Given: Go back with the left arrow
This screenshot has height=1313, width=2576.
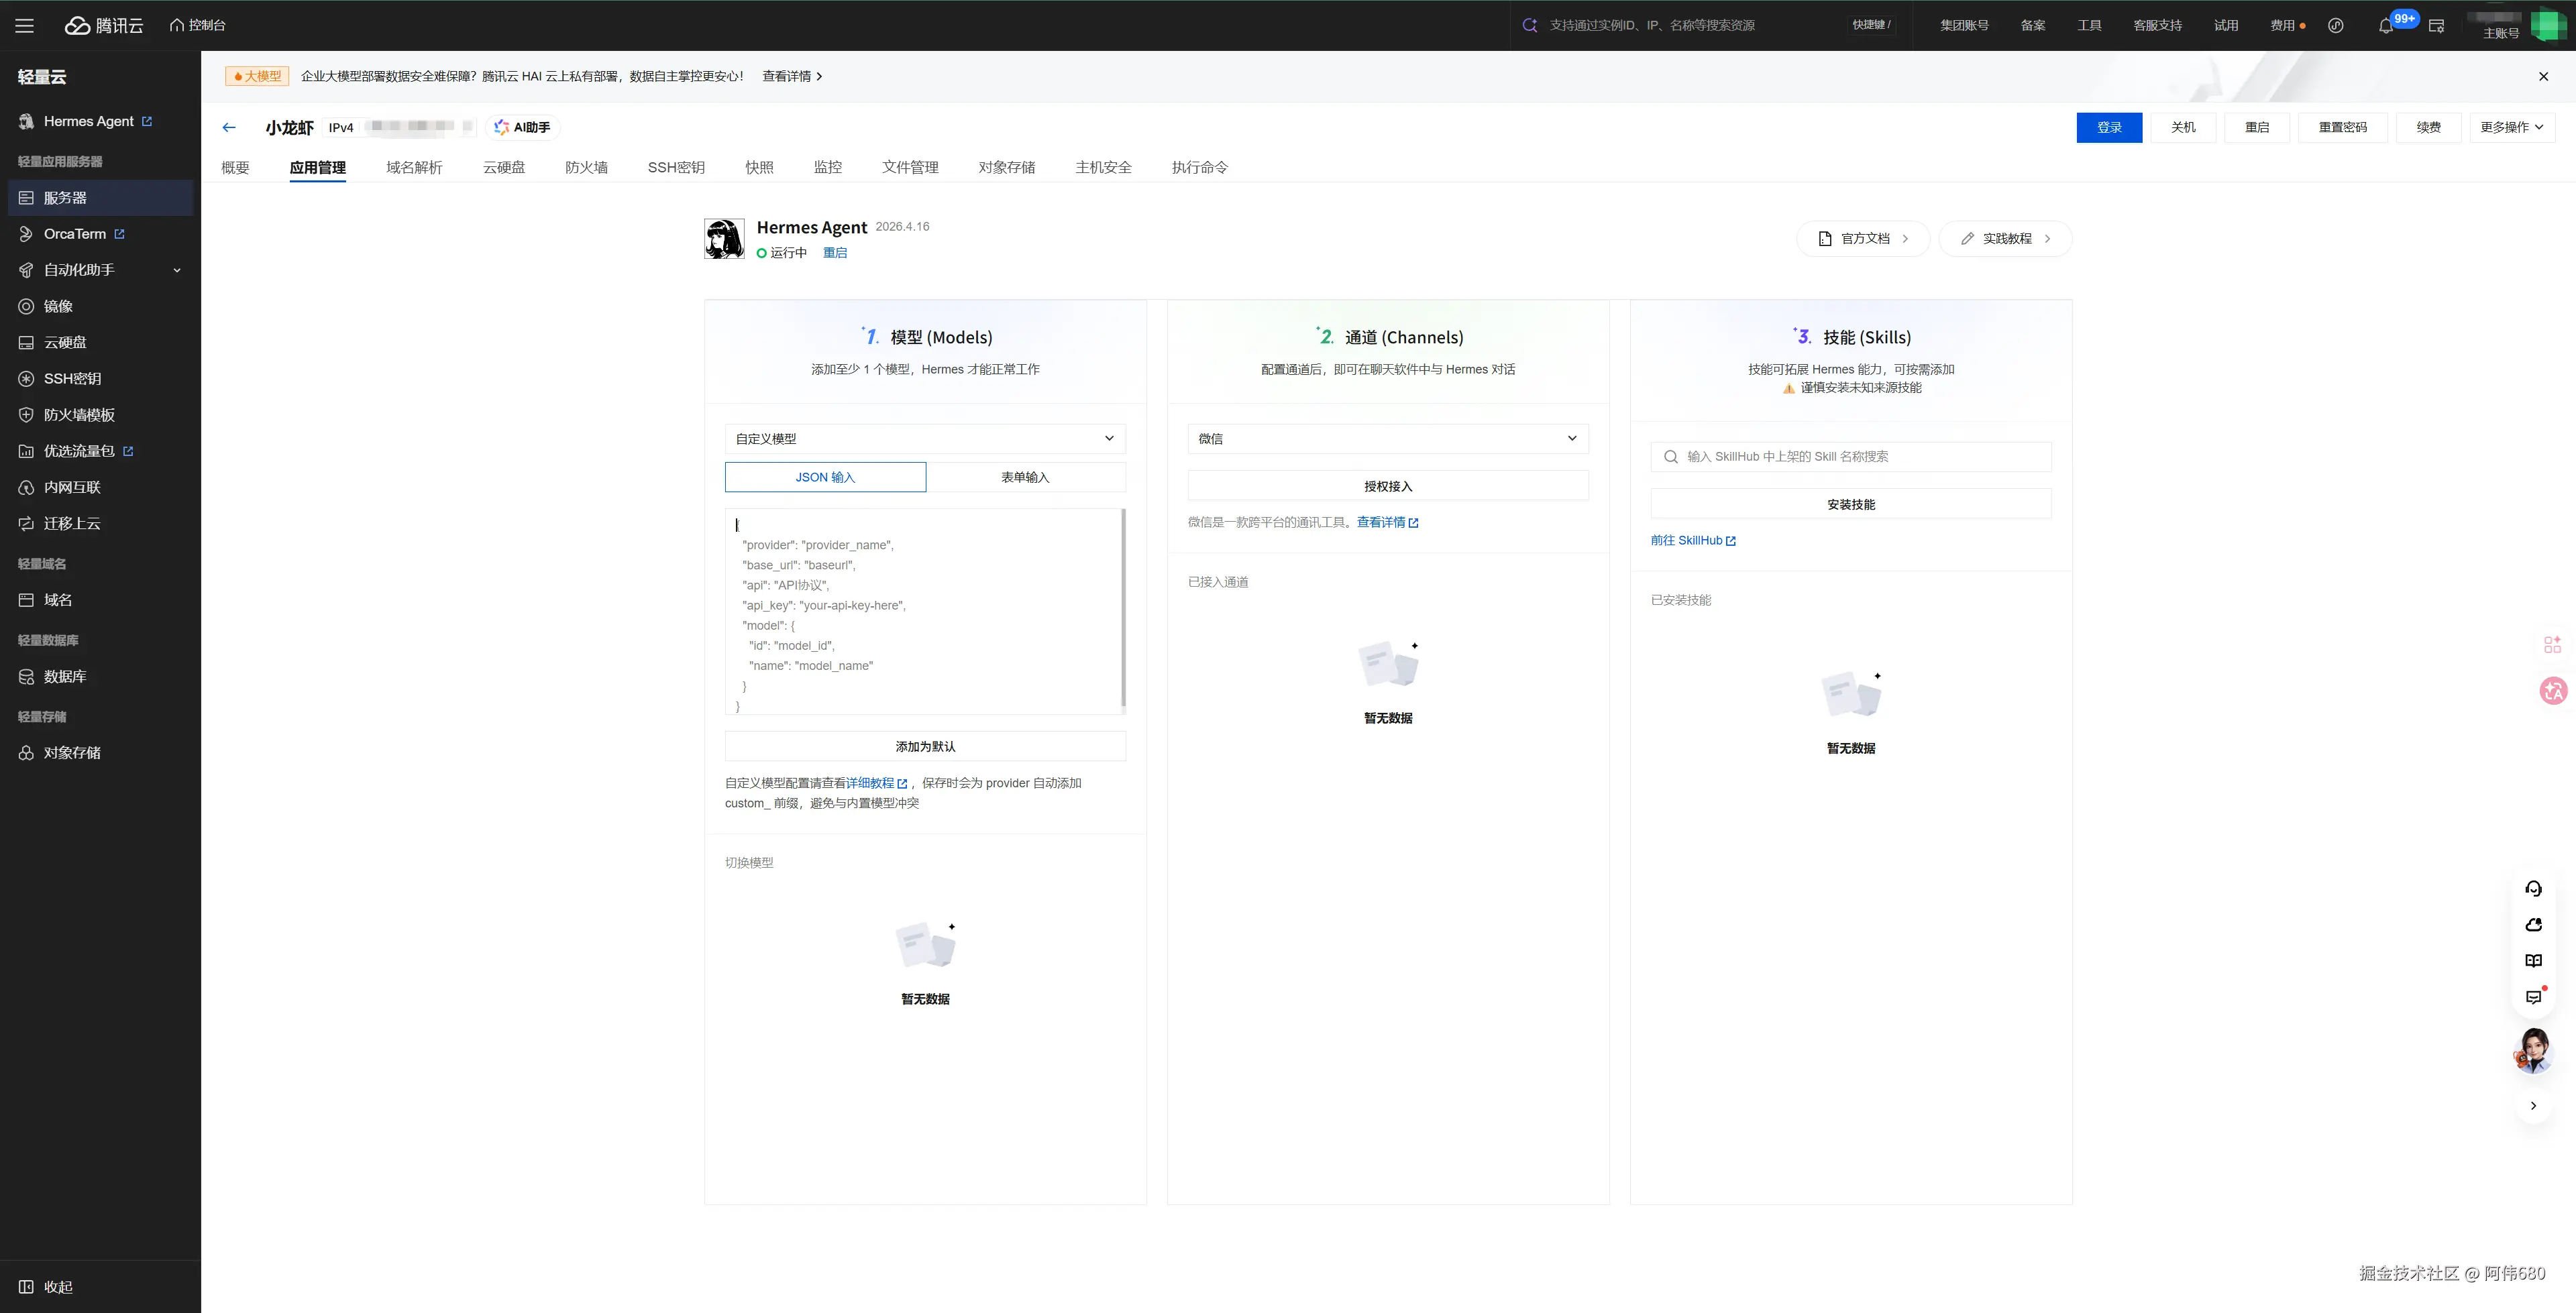Looking at the screenshot, I should [x=229, y=127].
